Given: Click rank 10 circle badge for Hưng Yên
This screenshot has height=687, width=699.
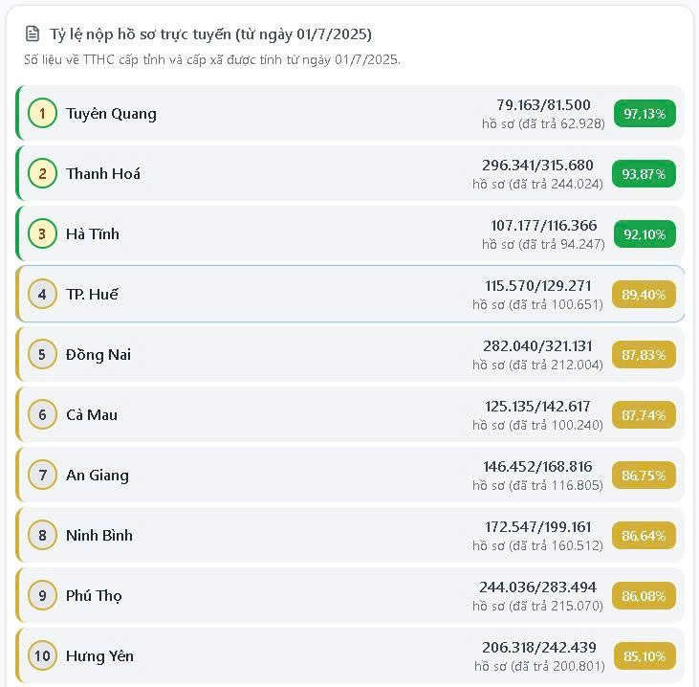Looking at the screenshot, I should click(x=42, y=655).
